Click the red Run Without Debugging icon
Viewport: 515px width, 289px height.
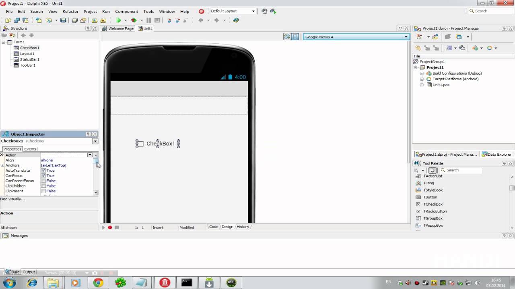click(x=134, y=20)
